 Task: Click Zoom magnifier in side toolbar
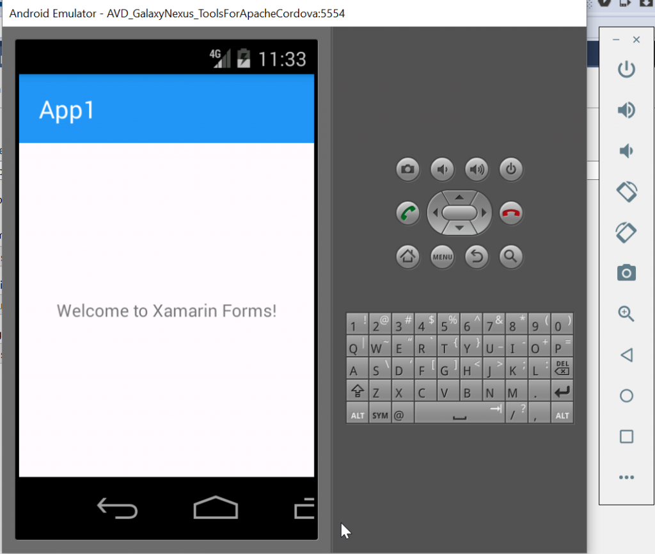626,314
